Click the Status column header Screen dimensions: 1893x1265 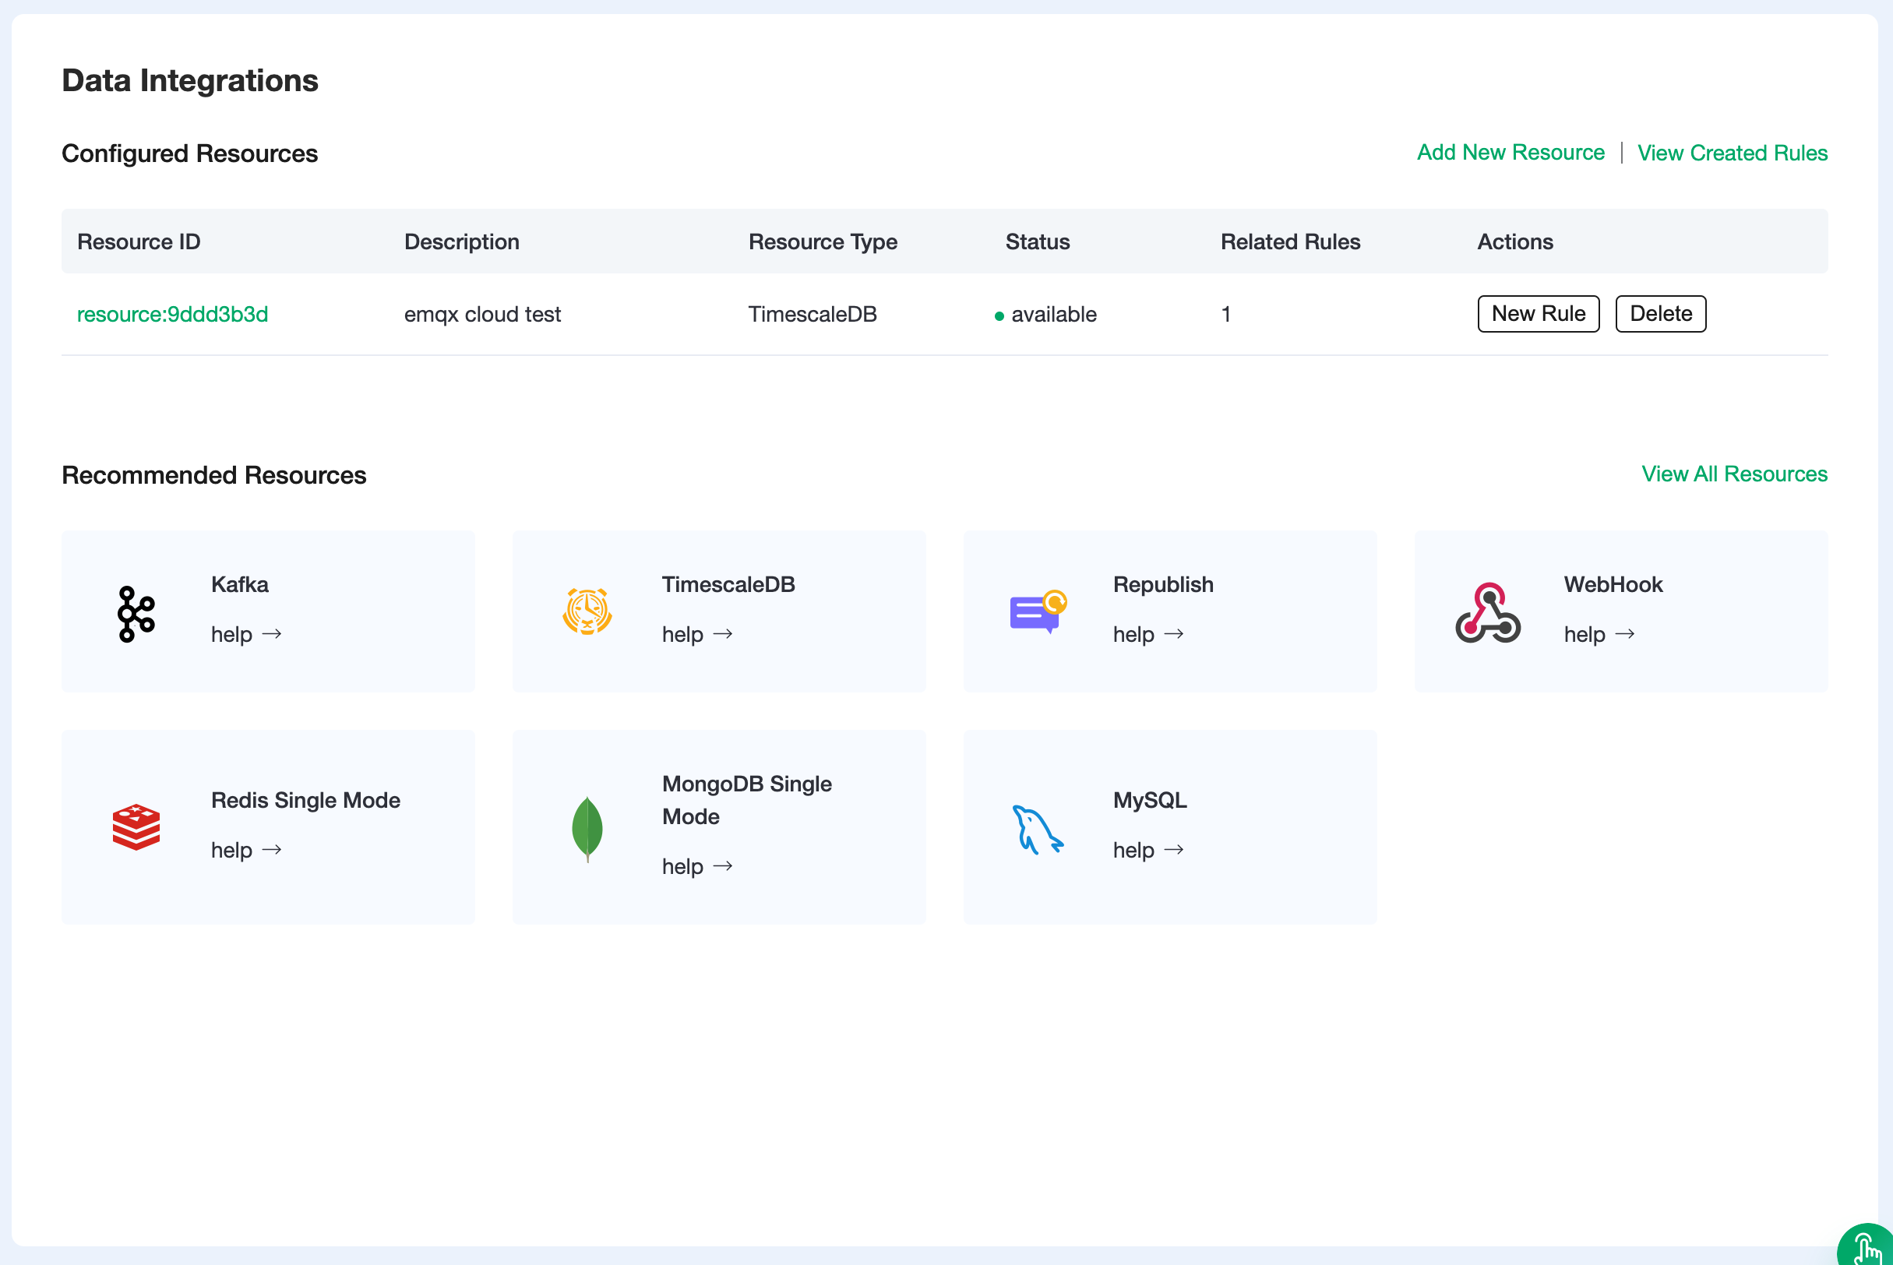coord(1037,241)
